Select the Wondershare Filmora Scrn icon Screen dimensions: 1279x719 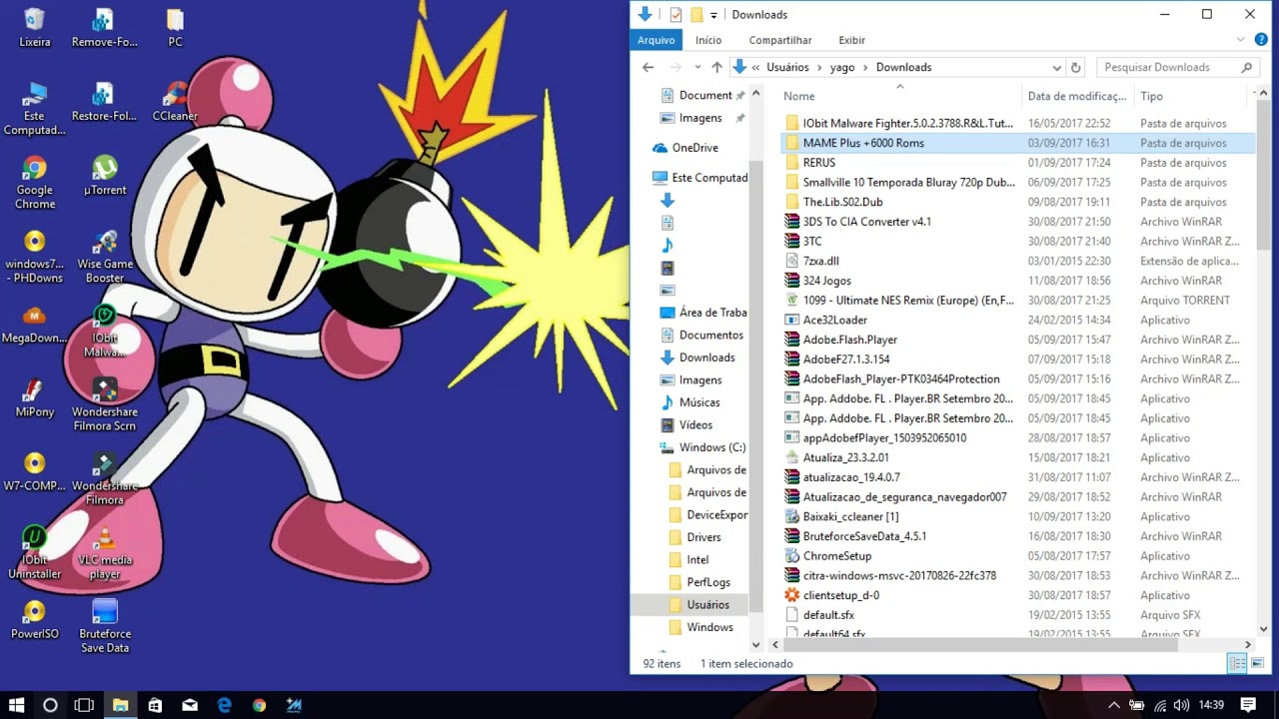(105, 403)
